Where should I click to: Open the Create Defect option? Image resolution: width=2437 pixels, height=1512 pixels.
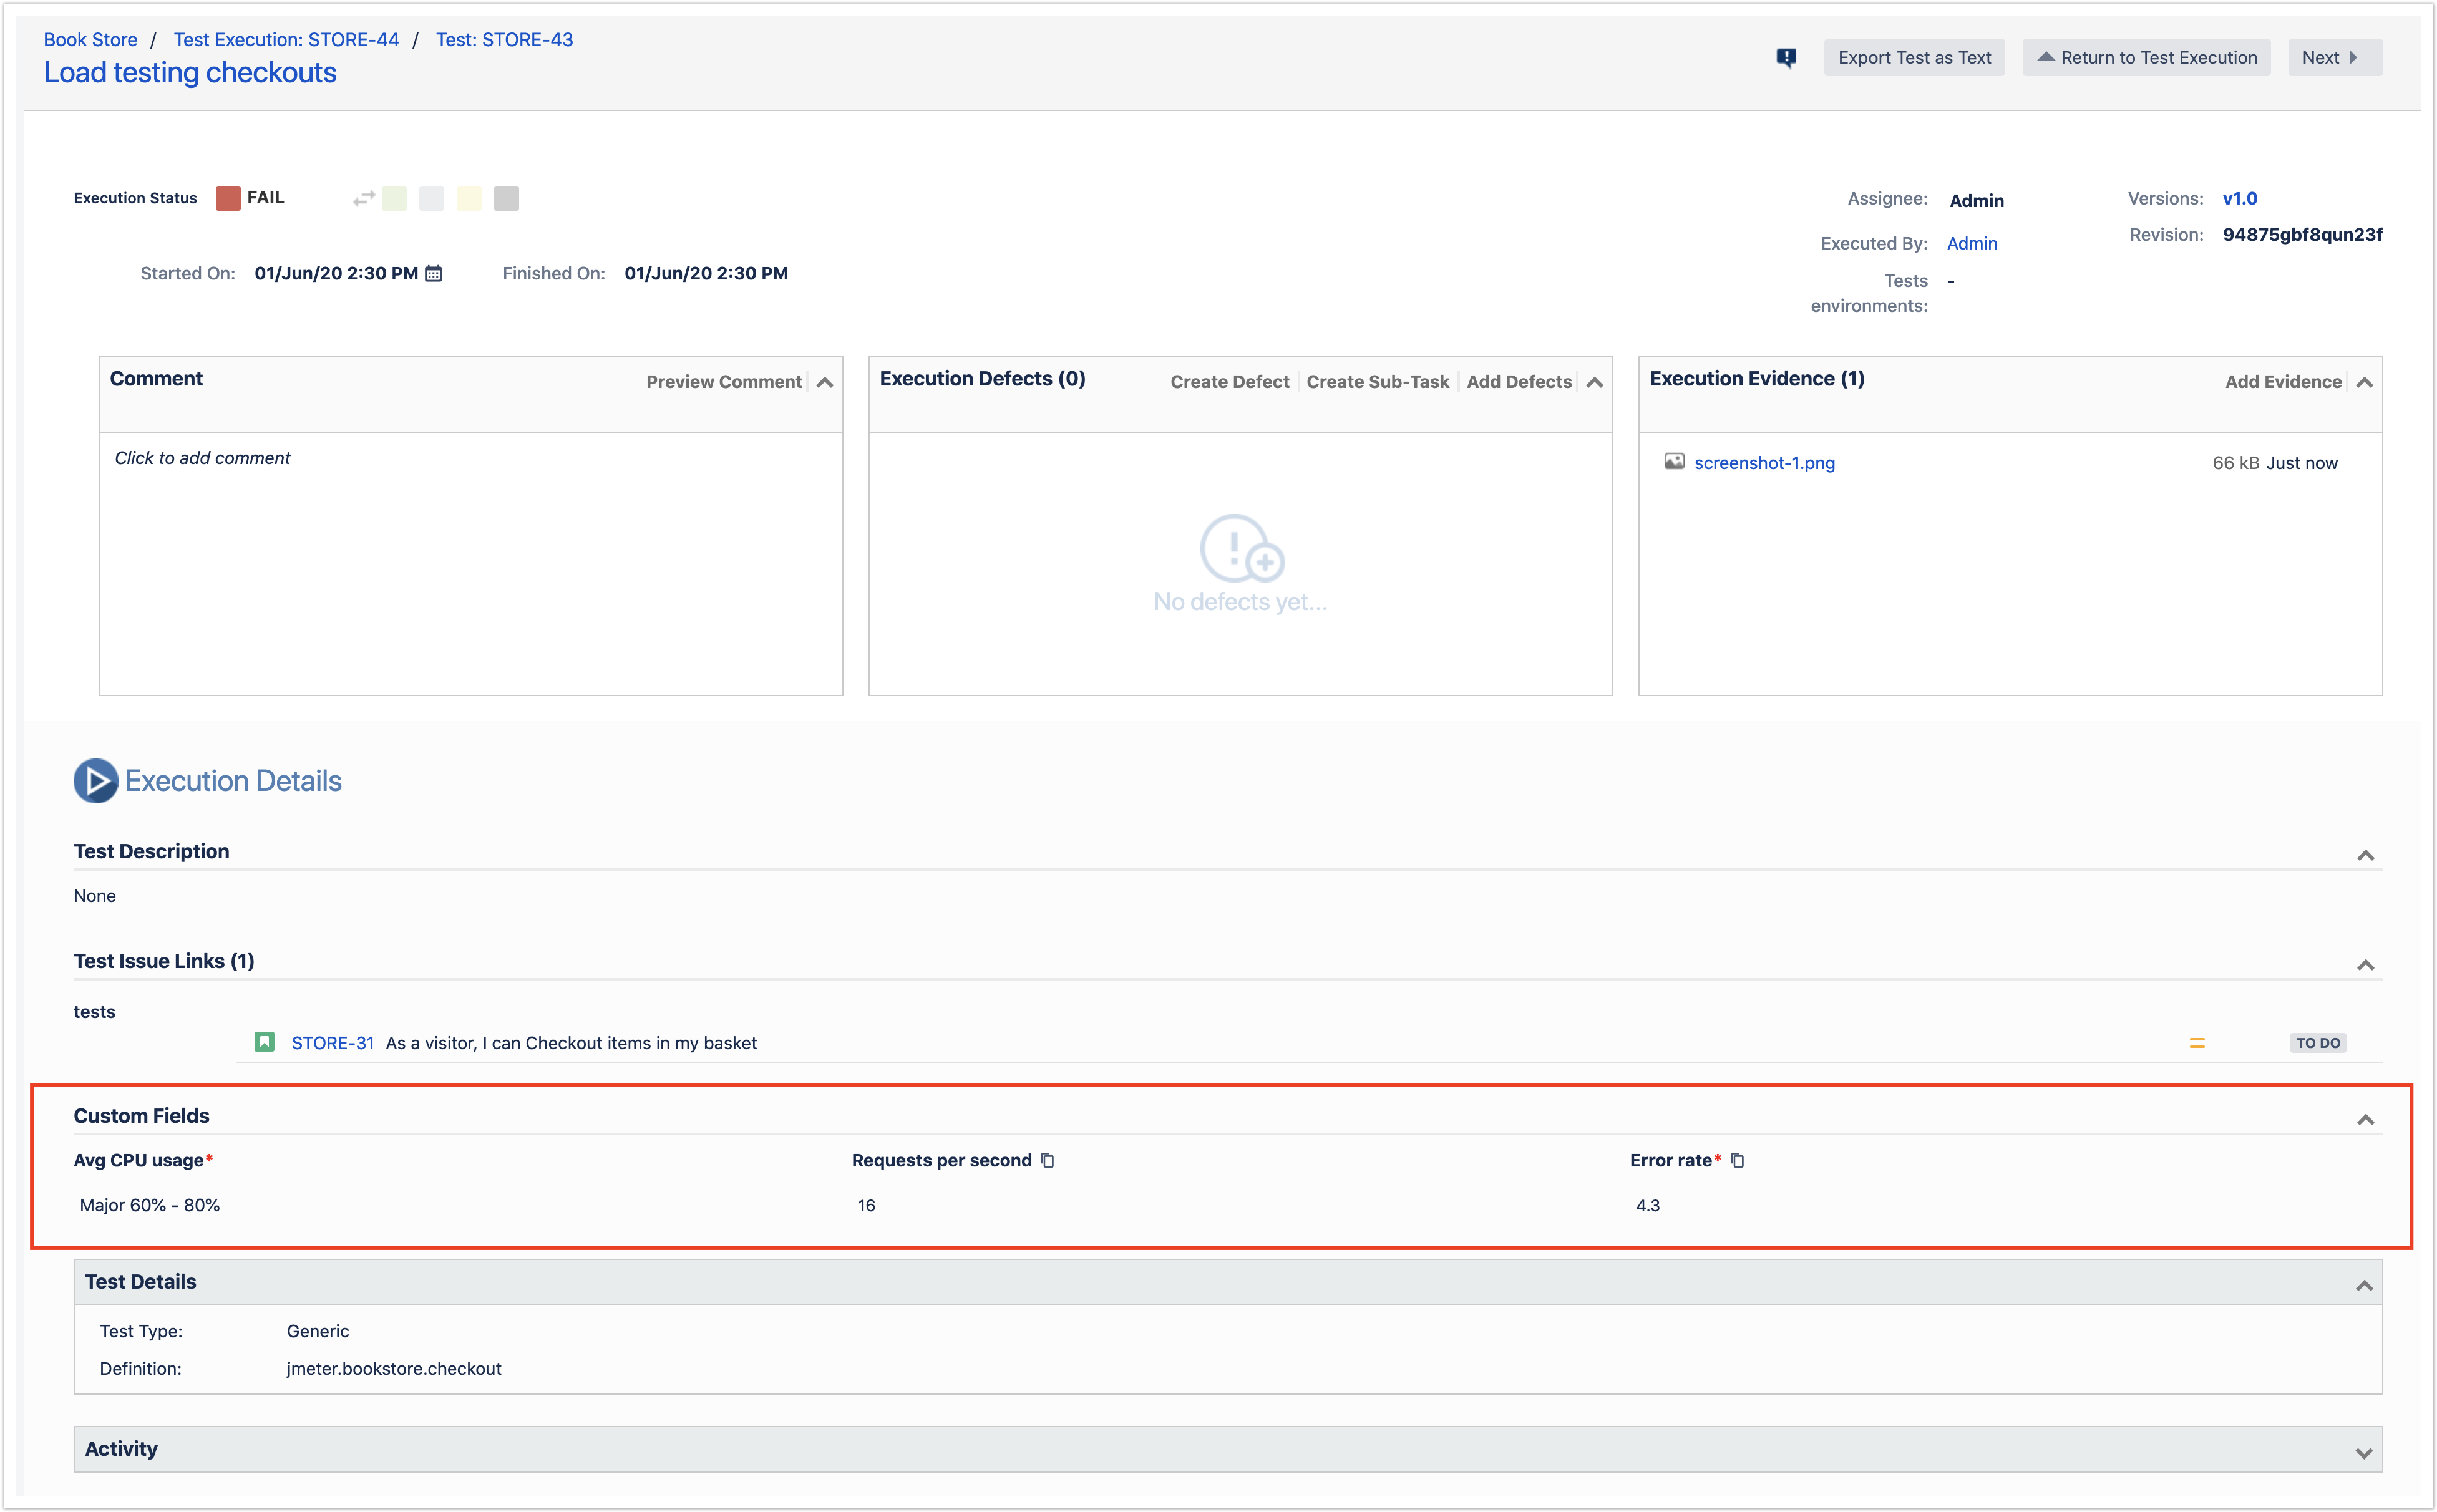[x=1229, y=382]
